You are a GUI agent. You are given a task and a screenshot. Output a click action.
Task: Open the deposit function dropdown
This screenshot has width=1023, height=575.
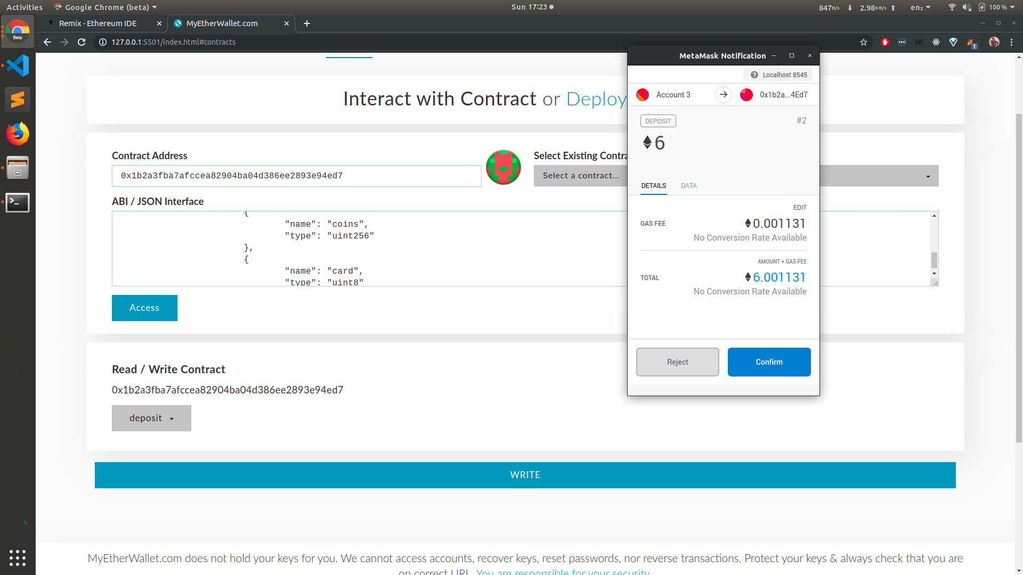151,418
